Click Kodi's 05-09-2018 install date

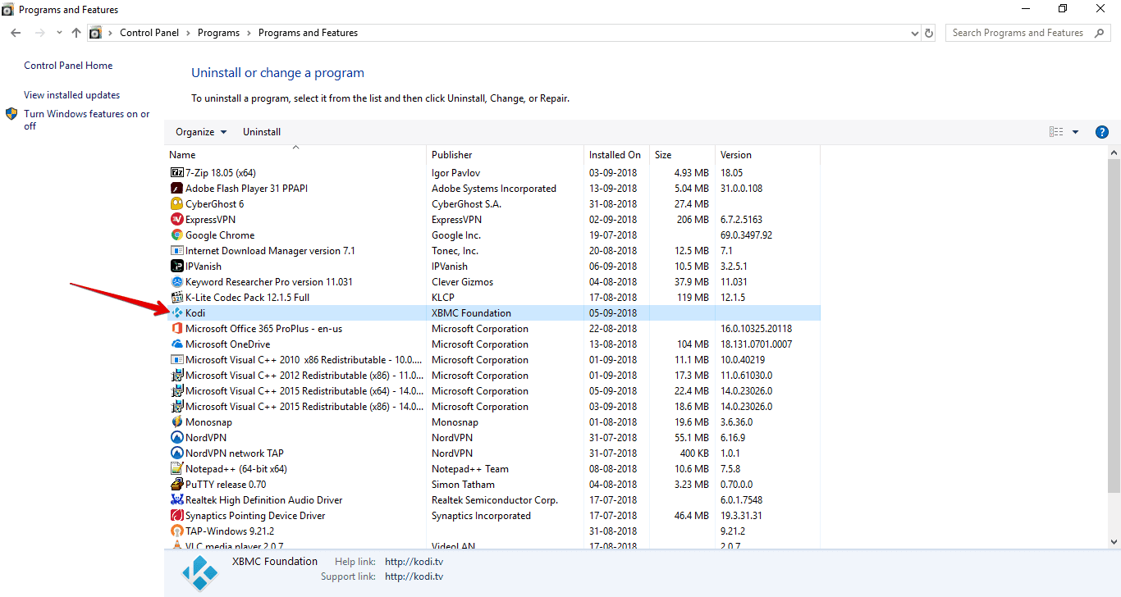point(613,313)
